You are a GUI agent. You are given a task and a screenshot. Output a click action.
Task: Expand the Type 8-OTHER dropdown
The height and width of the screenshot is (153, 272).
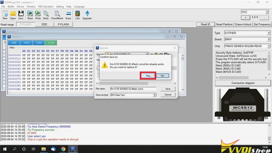[268, 33]
